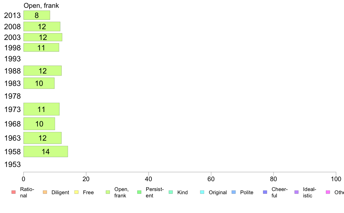Select the purple Idealistic legend swatch
The image size is (344, 213).
click(297, 192)
